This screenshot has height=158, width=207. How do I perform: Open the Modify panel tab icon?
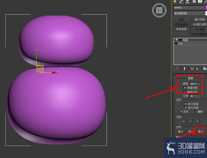coord(181,2)
